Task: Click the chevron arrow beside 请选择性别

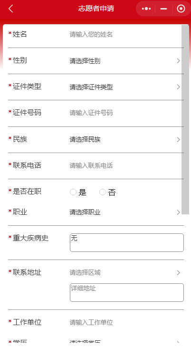Action: 178,61
